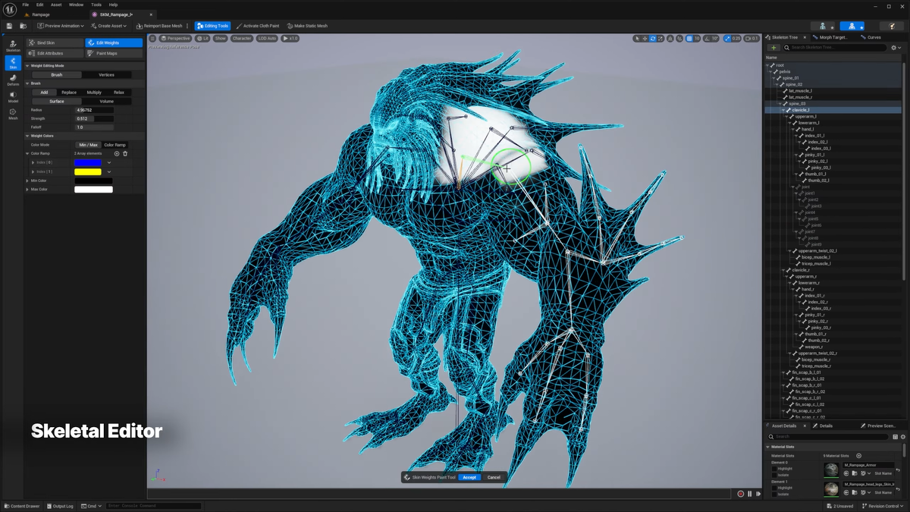Accept the Skin Weights Paint Tool changes
Image resolution: width=910 pixels, height=512 pixels.
click(x=469, y=477)
